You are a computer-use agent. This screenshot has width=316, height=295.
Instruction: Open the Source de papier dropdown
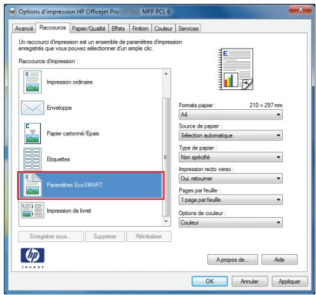(x=230, y=135)
